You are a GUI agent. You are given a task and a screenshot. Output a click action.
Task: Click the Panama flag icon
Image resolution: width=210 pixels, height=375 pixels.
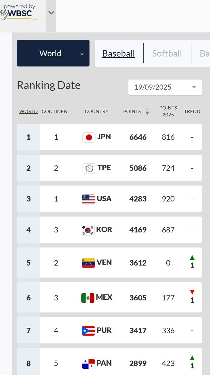[x=88, y=364]
